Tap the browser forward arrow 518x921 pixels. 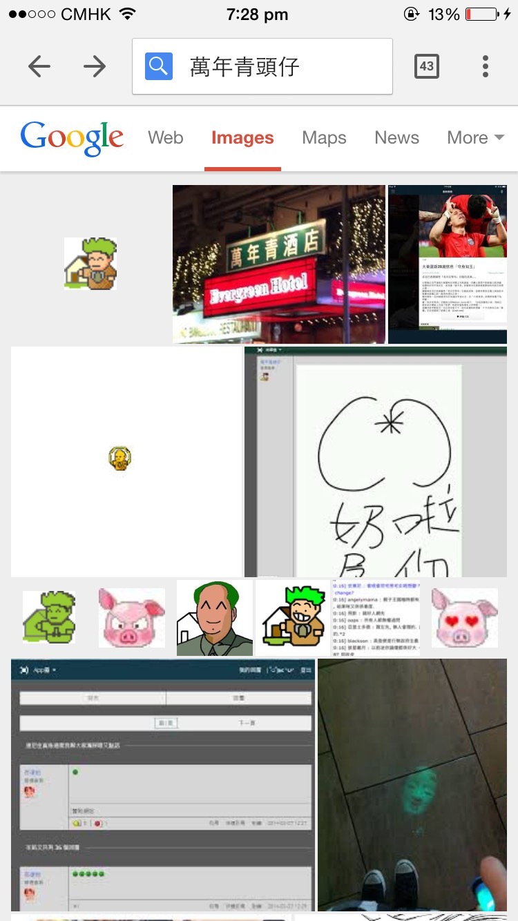click(x=95, y=66)
